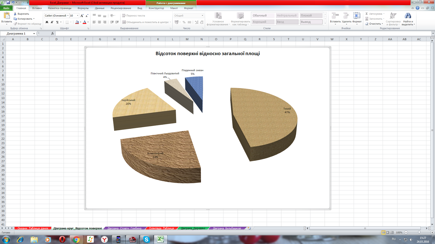The image size is (435, 244).
Task: Click the AutoSum (Автосумма) sigma icon
Action: pyautogui.click(x=367, y=14)
